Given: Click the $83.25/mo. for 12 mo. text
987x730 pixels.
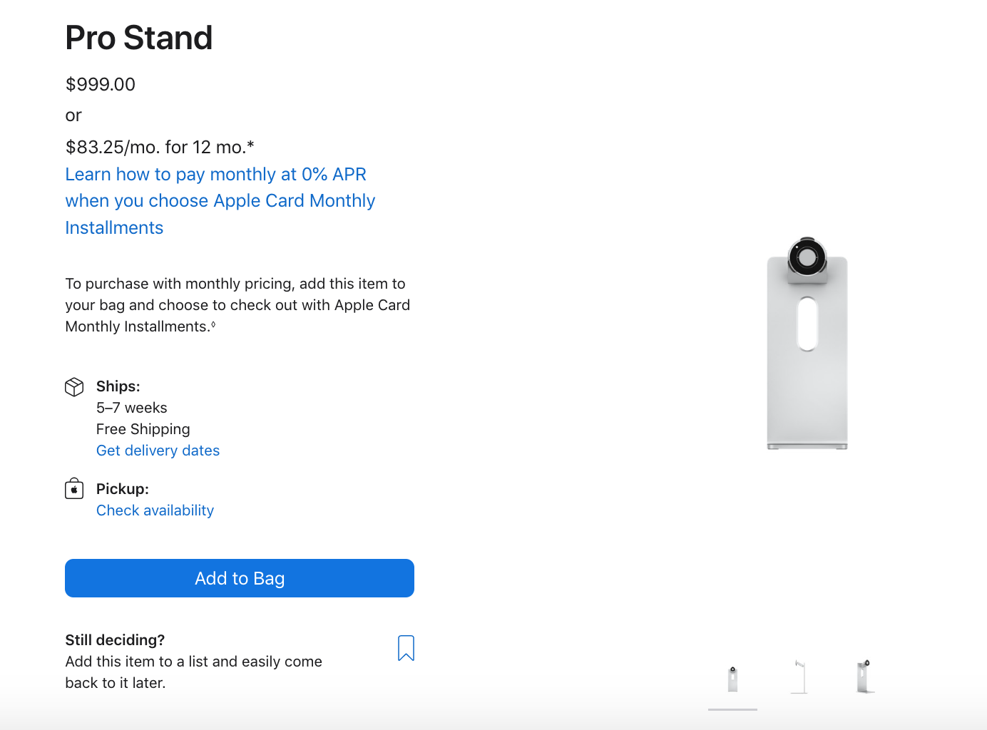Looking at the screenshot, I should coord(160,148).
